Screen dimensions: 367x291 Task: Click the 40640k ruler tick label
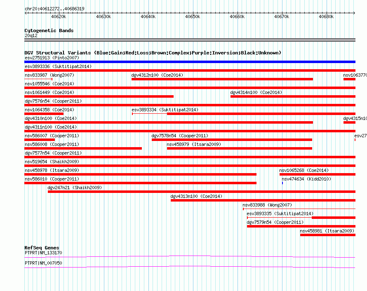(148, 16)
